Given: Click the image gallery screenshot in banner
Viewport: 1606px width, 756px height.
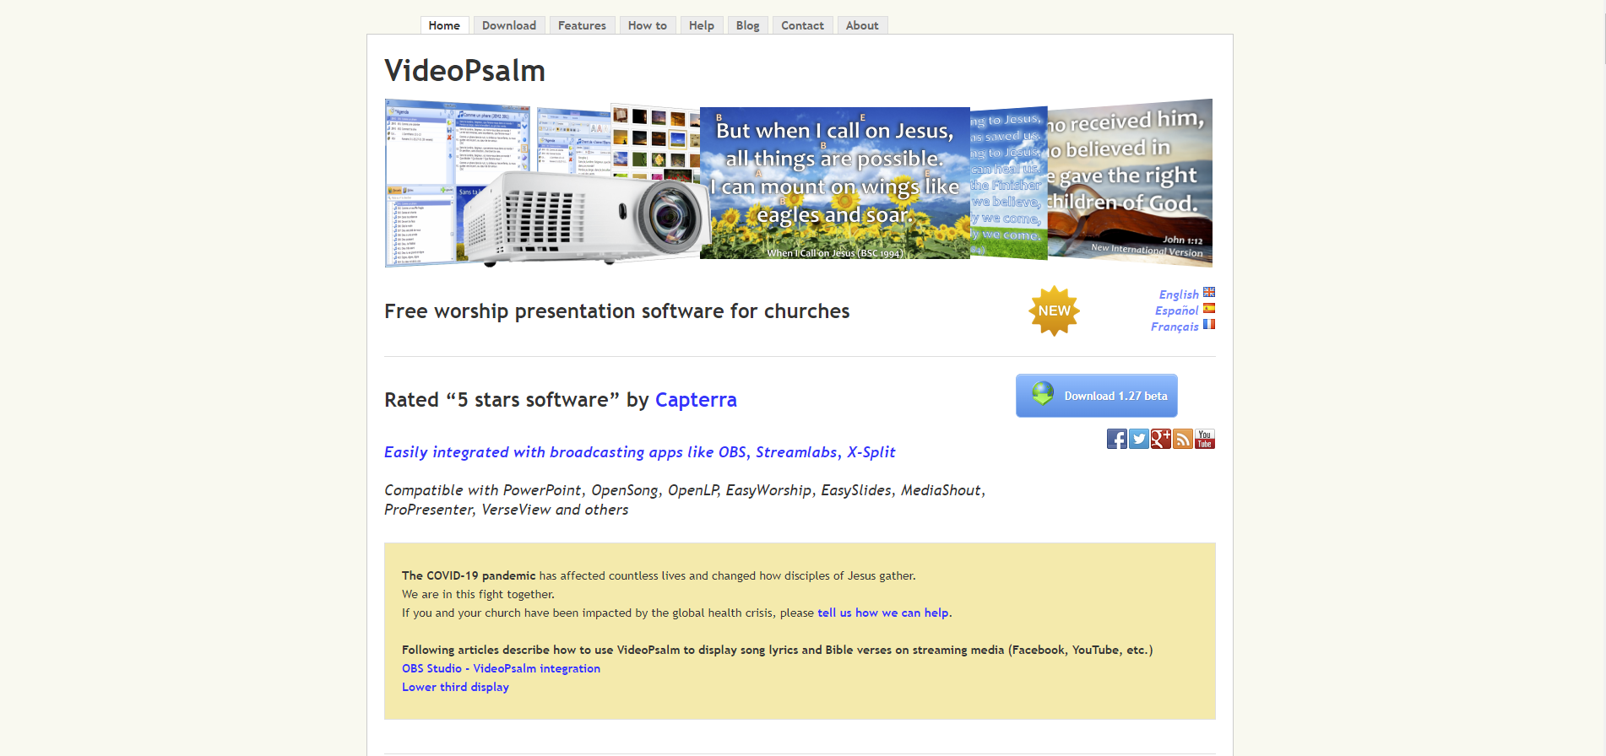Looking at the screenshot, I should coord(655,139).
